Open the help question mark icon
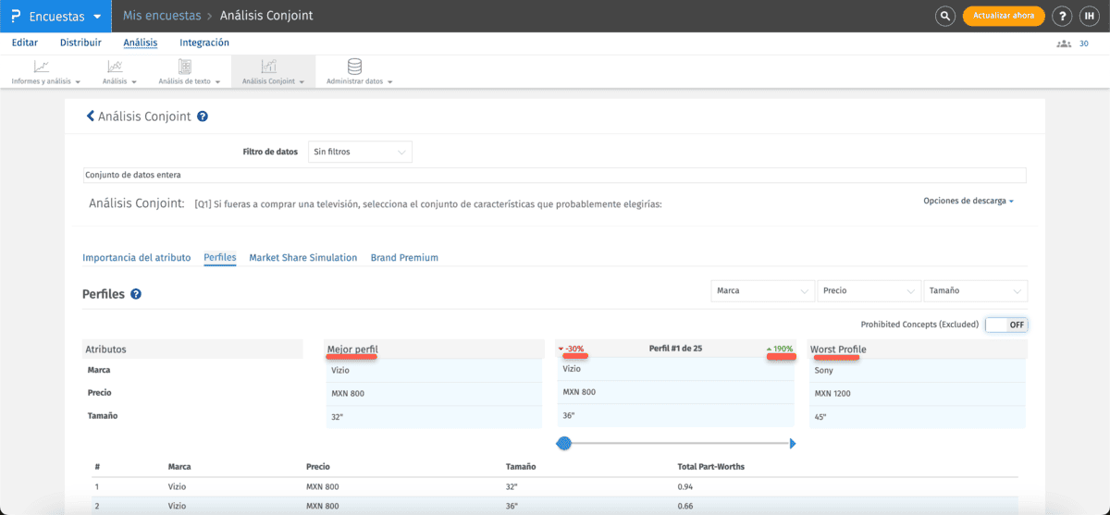 point(1062,16)
